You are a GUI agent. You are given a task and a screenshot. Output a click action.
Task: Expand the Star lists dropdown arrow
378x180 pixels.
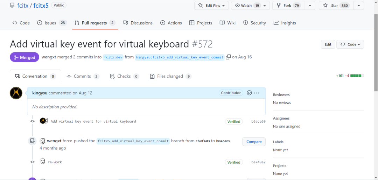(x=359, y=6)
